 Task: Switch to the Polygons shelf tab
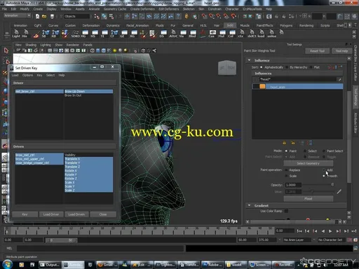pyautogui.click(x=286, y=25)
